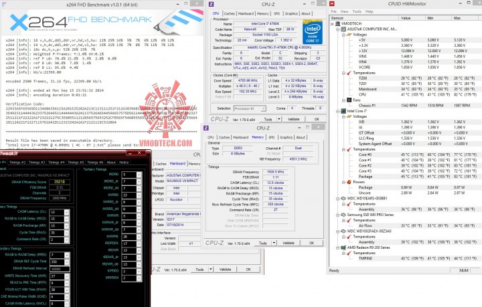Switch to Caches tab in CPU-Z CPU window
This screenshot has height=307, width=482.
pos(230,13)
